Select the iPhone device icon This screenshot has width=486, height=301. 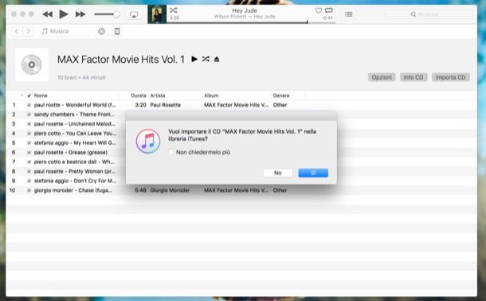click(117, 31)
